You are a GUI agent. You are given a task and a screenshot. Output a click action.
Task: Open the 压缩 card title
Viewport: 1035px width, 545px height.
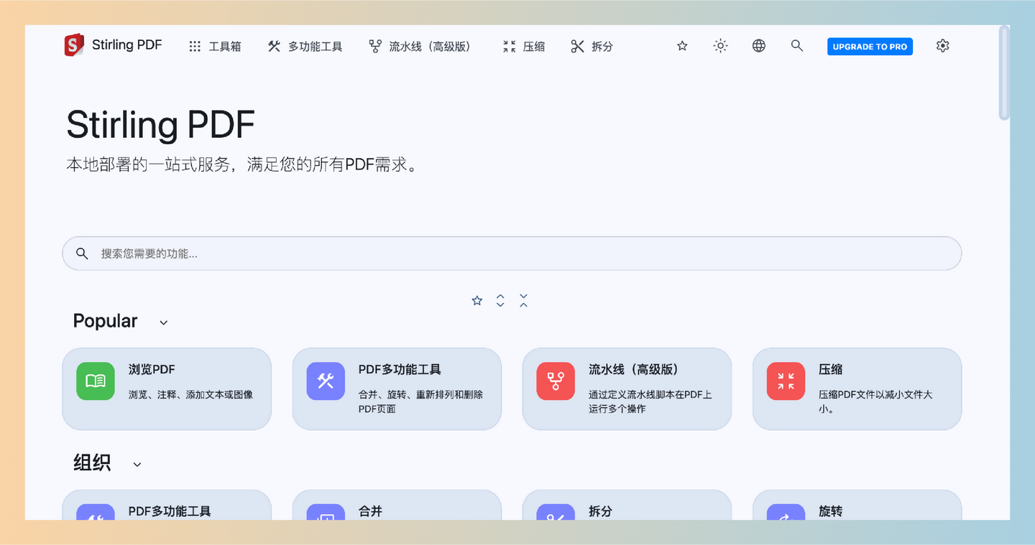(x=830, y=370)
